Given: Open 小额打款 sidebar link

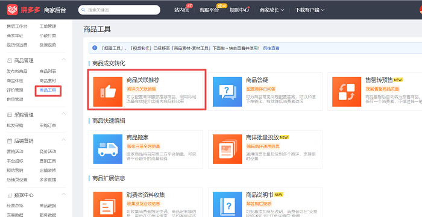Looking at the screenshot, I should [48, 36].
